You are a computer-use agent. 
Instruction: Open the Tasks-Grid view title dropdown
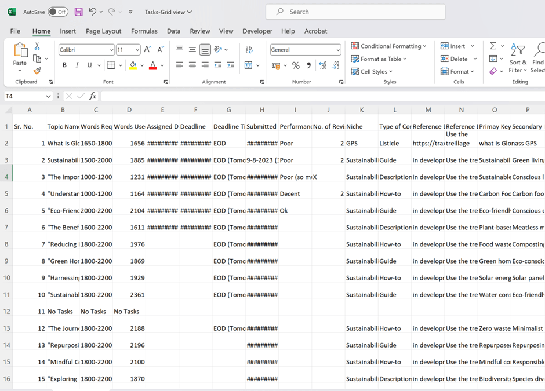coord(168,12)
